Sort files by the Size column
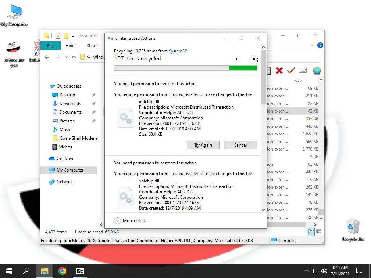Viewport: 371px width, 278px height. (x=298, y=81)
